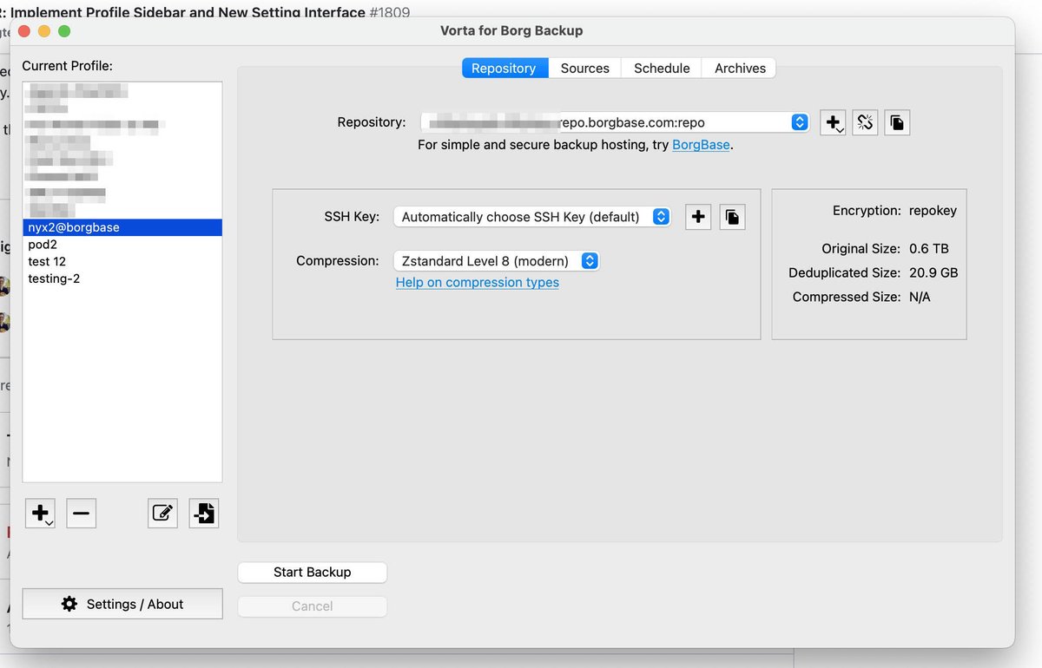Close the Vorta window with red button
Screen dimensions: 1042x668
pyautogui.click(x=23, y=31)
